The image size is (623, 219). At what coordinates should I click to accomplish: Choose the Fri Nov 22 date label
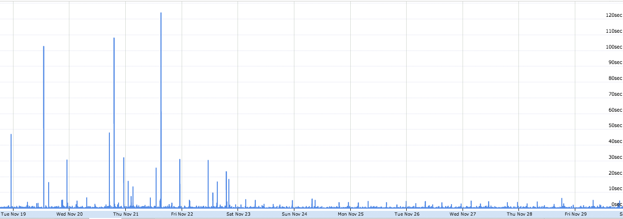[x=182, y=214]
